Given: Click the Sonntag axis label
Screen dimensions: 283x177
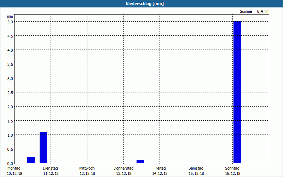Looking at the screenshot, I should coord(232,169).
